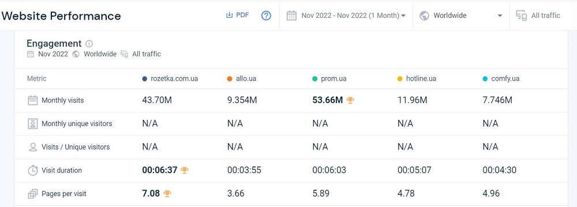Expand the Nov 2022 date range dropdown
Viewport: 577px width, 207px height.
click(353, 16)
